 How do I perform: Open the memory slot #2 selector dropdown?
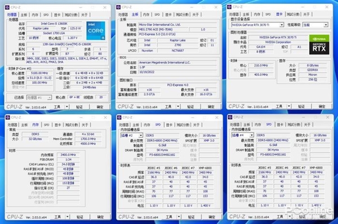click(131, 135)
